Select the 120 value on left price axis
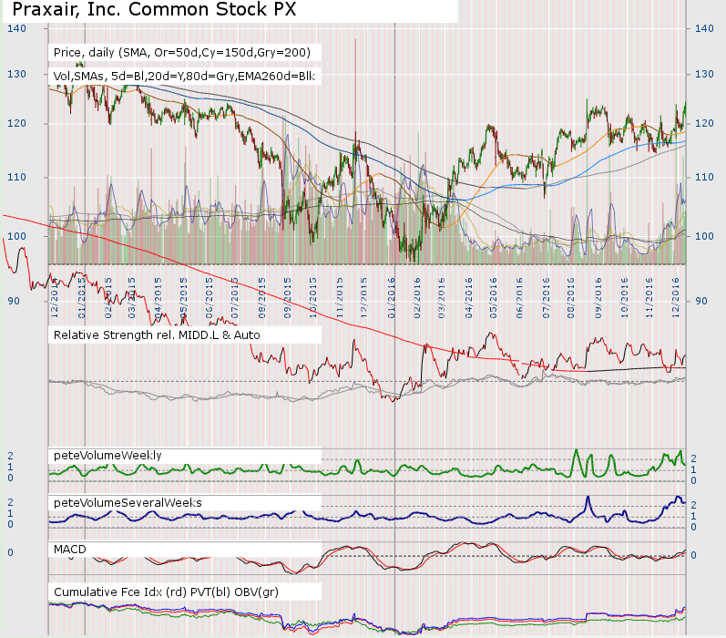Screen dimensions: 726x638 [15, 124]
